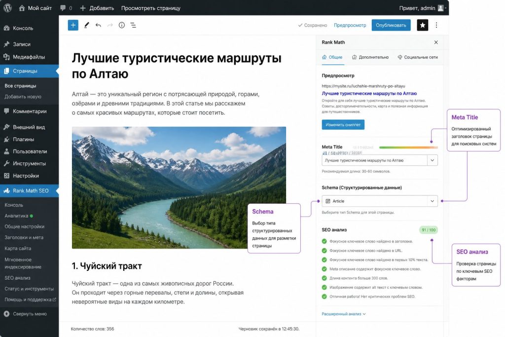Open the document info details icon
This screenshot has width=505, height=337.
pos(122,25)
